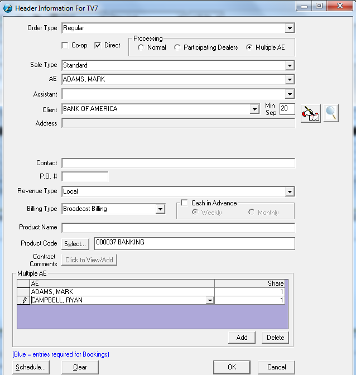Click into the P.O. # input field
Screen dimensions: 356x375
coord(85,176)
